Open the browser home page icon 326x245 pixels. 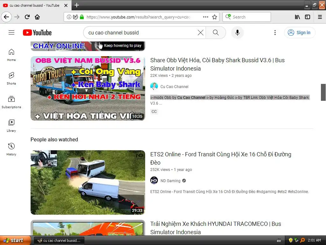pos(37,17)
